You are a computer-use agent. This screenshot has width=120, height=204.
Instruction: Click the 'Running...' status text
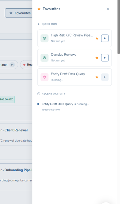click(x=57, y=80)
